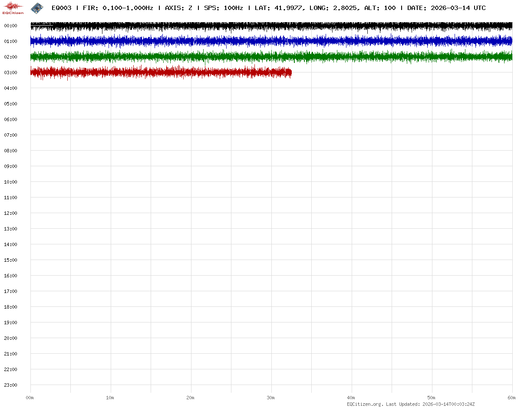Click the EQ003 station name in header
The image size is (521, 408).
(x=61, y=8)
